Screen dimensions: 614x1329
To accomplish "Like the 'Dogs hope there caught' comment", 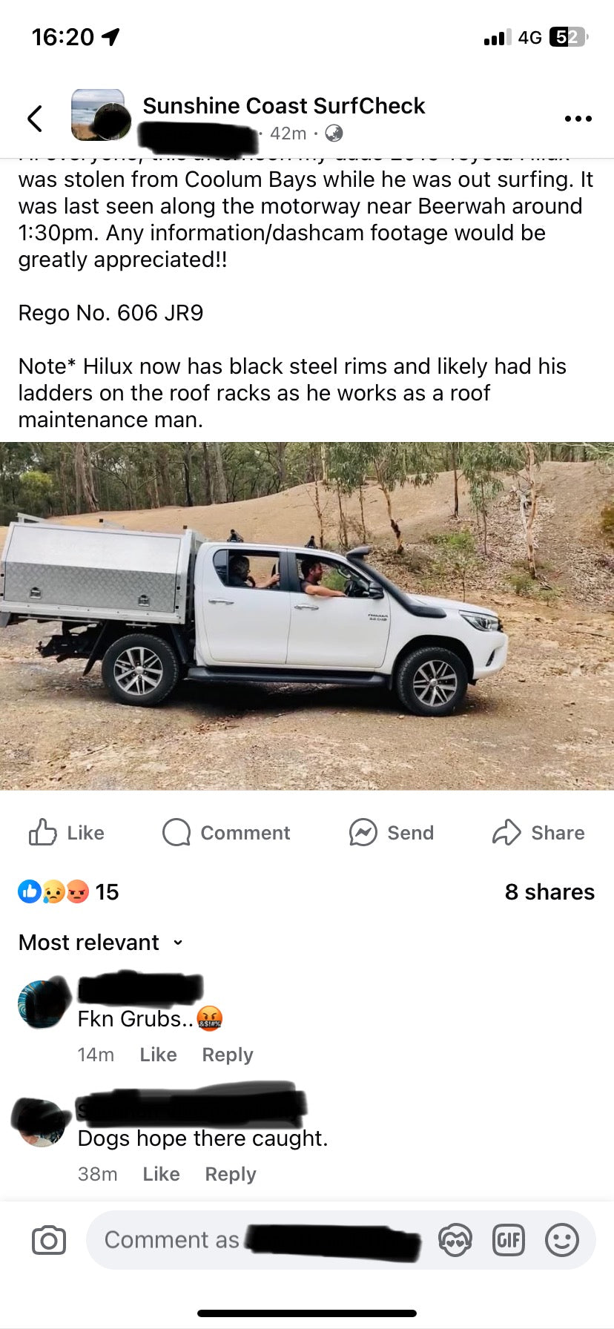I will pos(161,1174).
